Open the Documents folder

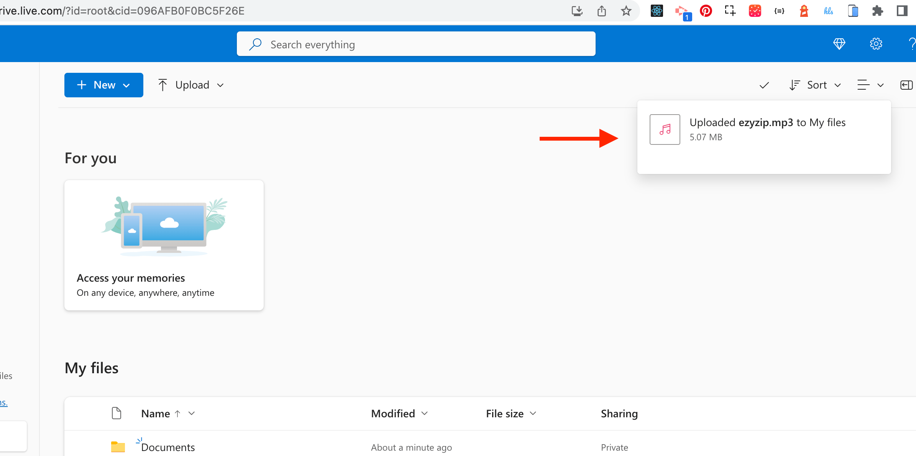[168, 447]
